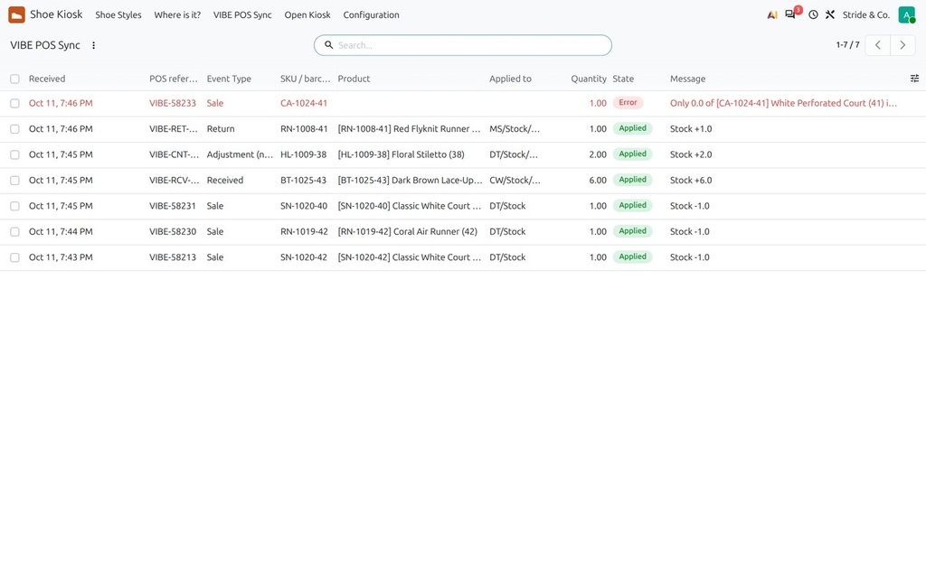Viewport: 926px width, 578px height.
Task: Open the messages icon with red badge
Action: pos(791,14)
